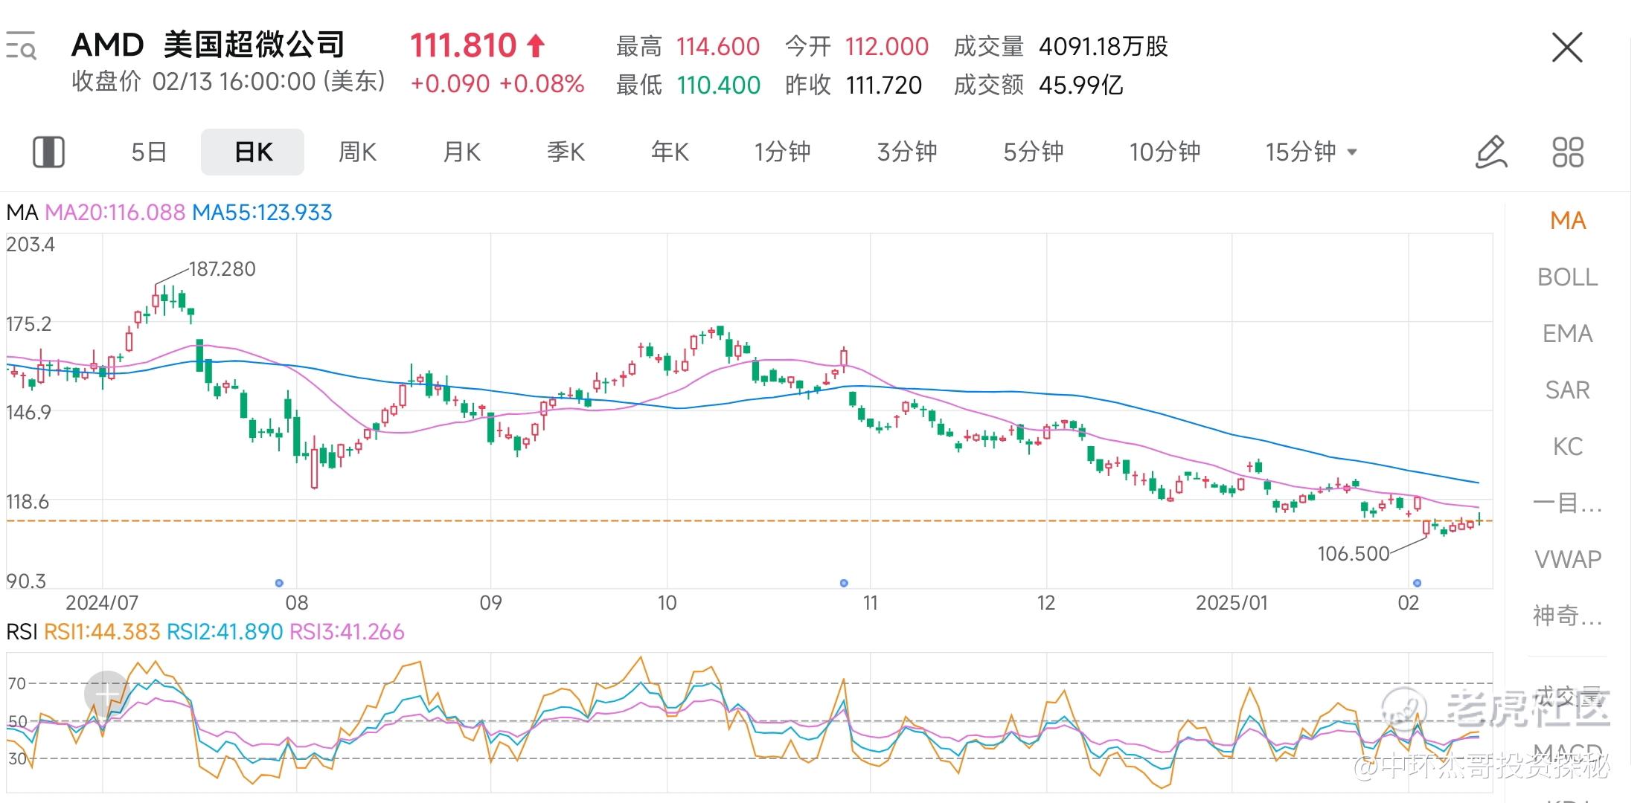Click the blue event dot near 08
The image size is (1643, 803).
(x=279, y=583)
